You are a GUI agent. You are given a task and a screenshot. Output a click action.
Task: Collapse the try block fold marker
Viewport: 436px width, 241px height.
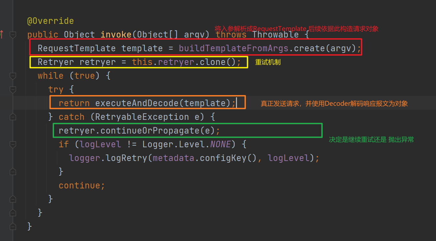pos(13,89)
